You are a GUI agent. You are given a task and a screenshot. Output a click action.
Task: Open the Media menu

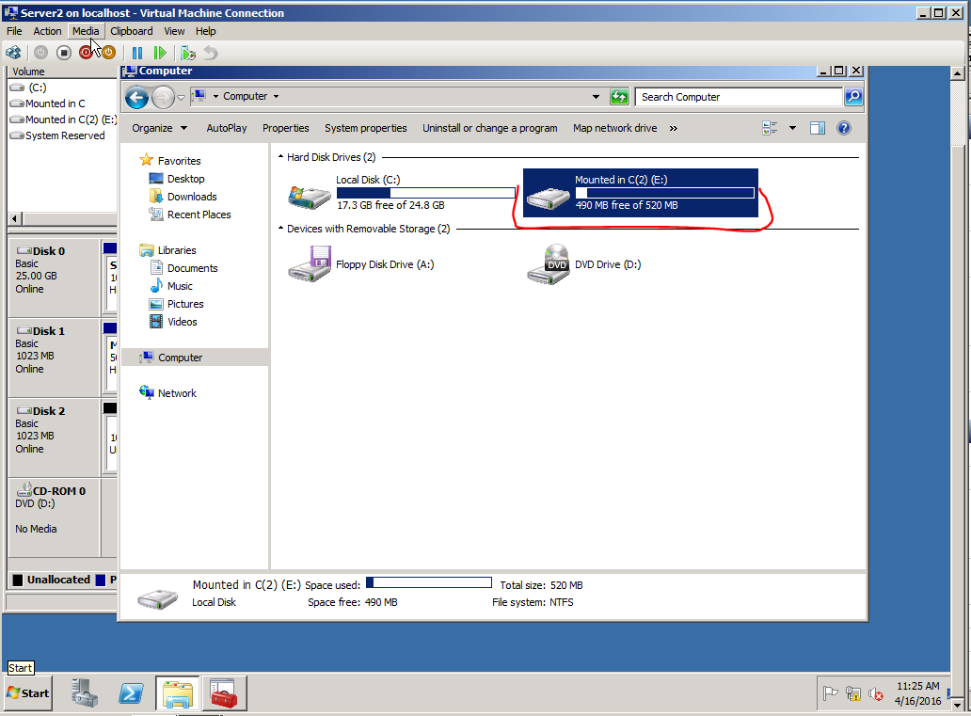(x=86, y=31)
